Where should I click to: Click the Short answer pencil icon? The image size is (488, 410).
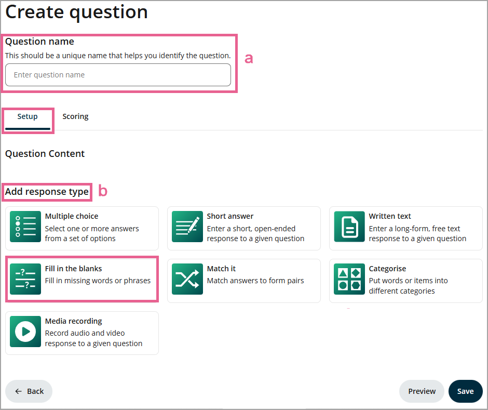[x=187, y=227]
